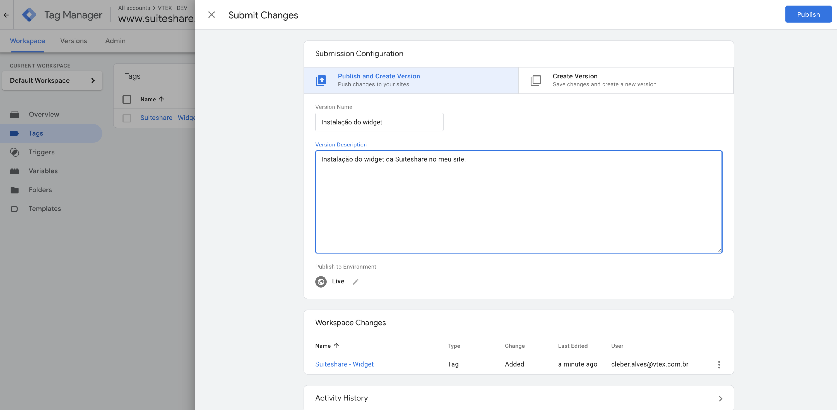Click the Version Name input field
Screen dimensions: 837x410
tap(379, 122)
